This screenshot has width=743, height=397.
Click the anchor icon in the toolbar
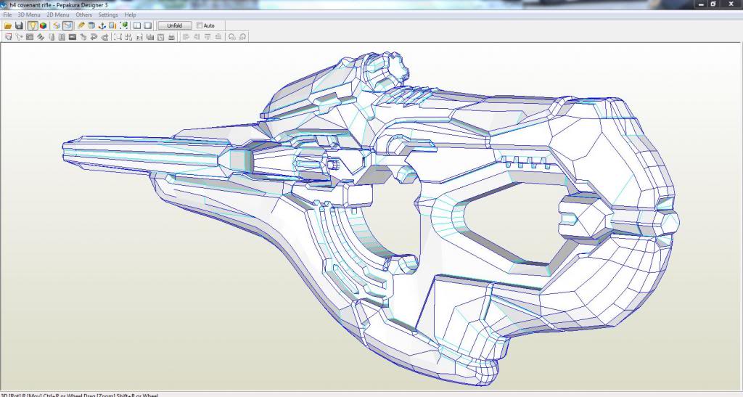click(103, 25)
